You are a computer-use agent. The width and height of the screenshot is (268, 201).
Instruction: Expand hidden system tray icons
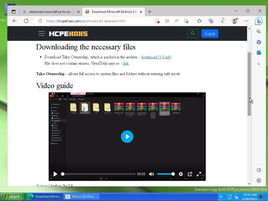[221, 197]
